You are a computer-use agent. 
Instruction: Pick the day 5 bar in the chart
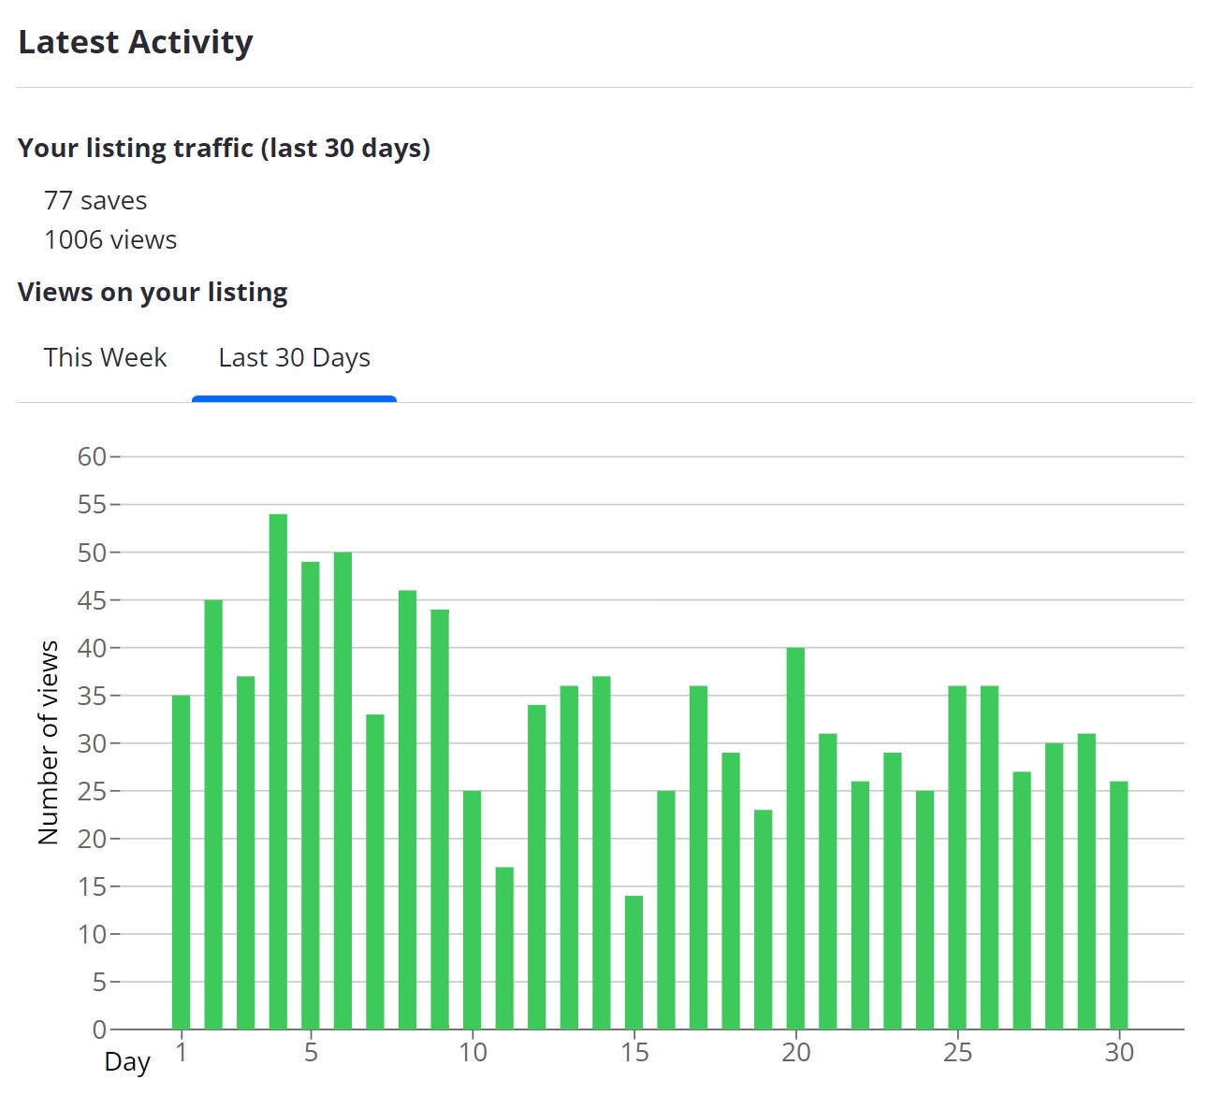click(x=311, y=795)
